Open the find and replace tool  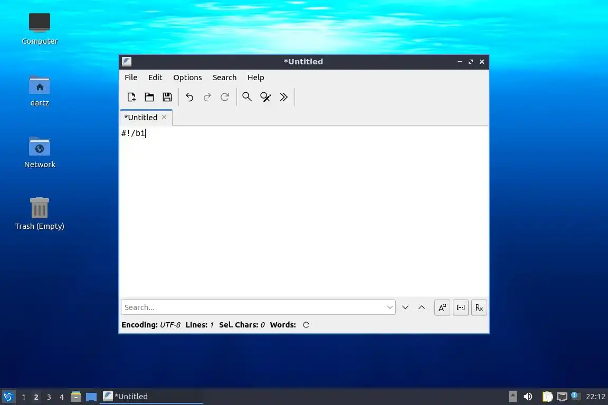pyautogui.click(x=265, y=97)
